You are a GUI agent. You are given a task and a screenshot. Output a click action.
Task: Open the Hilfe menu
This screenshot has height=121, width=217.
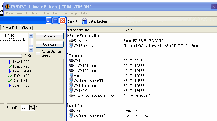click(84, 13)
